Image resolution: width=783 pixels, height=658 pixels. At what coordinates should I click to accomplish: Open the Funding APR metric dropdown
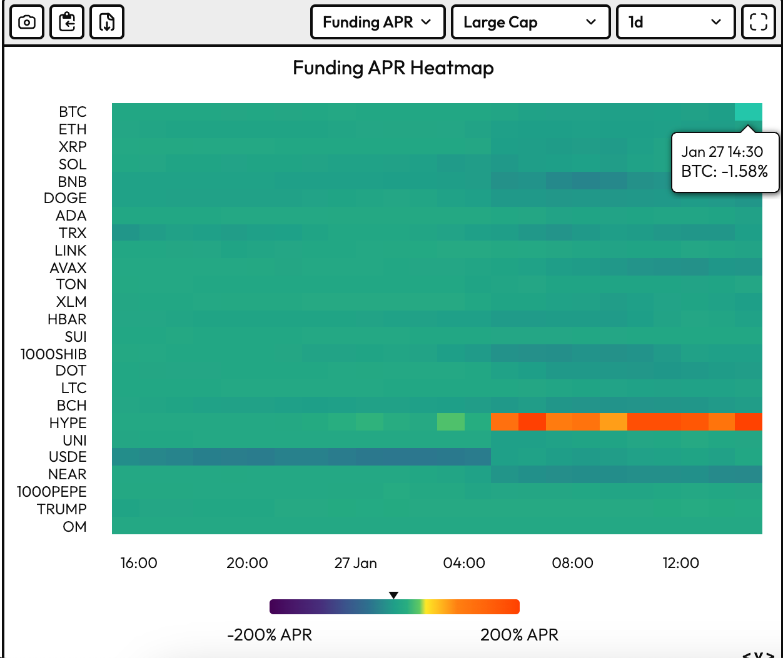[x=377, y=22]
